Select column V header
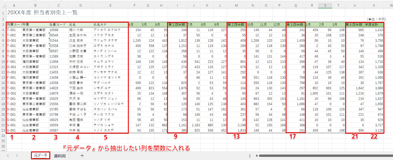393x160 pixels. (374, 5)
